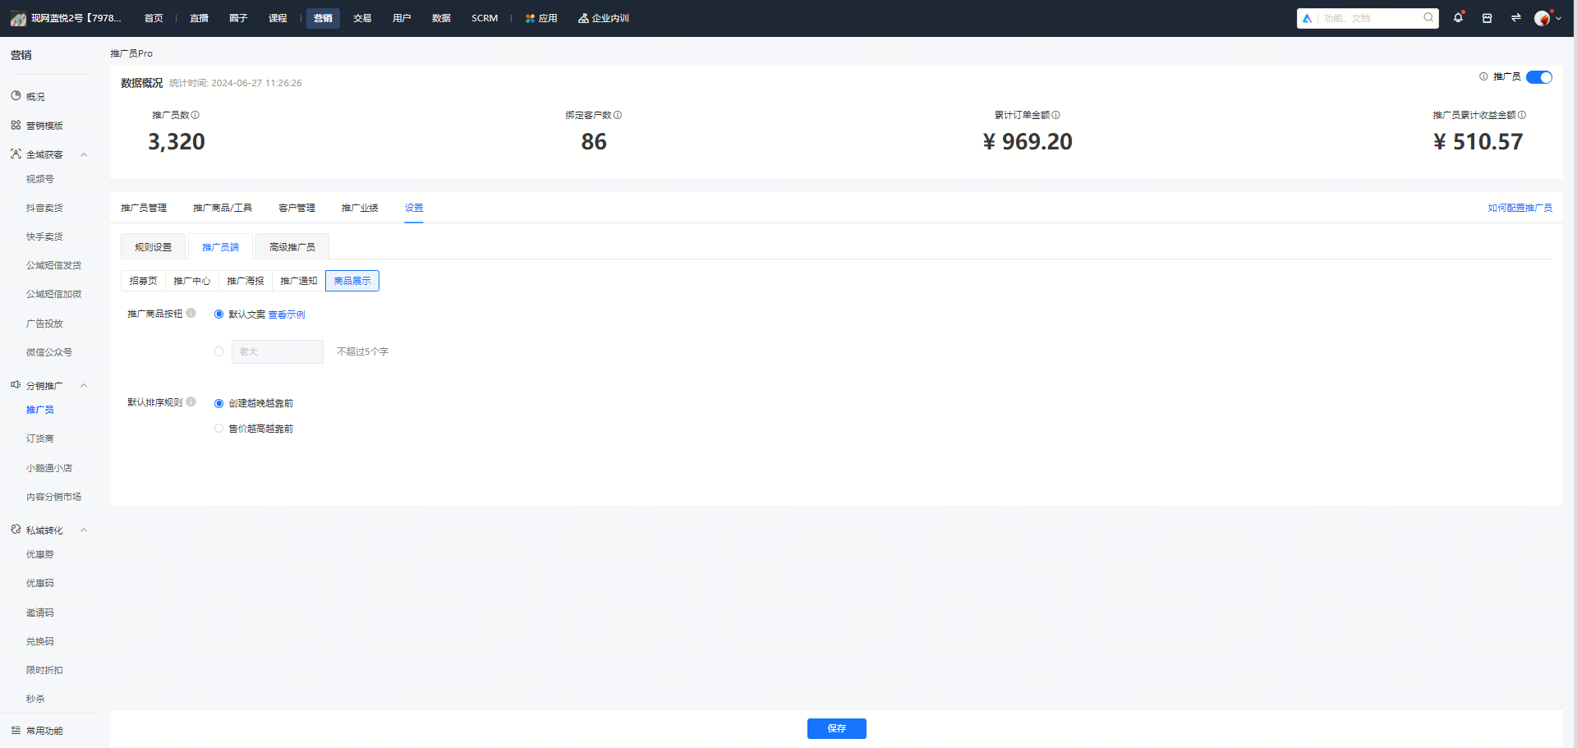Open 限时折扣 in the sidebar
This screenshot has width=1577, height=748.
(44, 670)
